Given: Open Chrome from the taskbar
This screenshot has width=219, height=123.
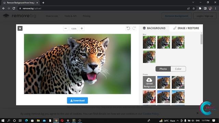Looking at the screenshot, I should [x=56, y=121].
